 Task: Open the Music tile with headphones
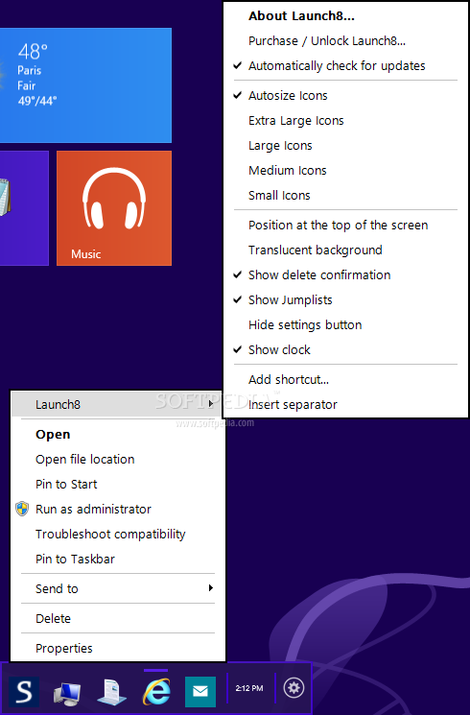click(114, 208)
